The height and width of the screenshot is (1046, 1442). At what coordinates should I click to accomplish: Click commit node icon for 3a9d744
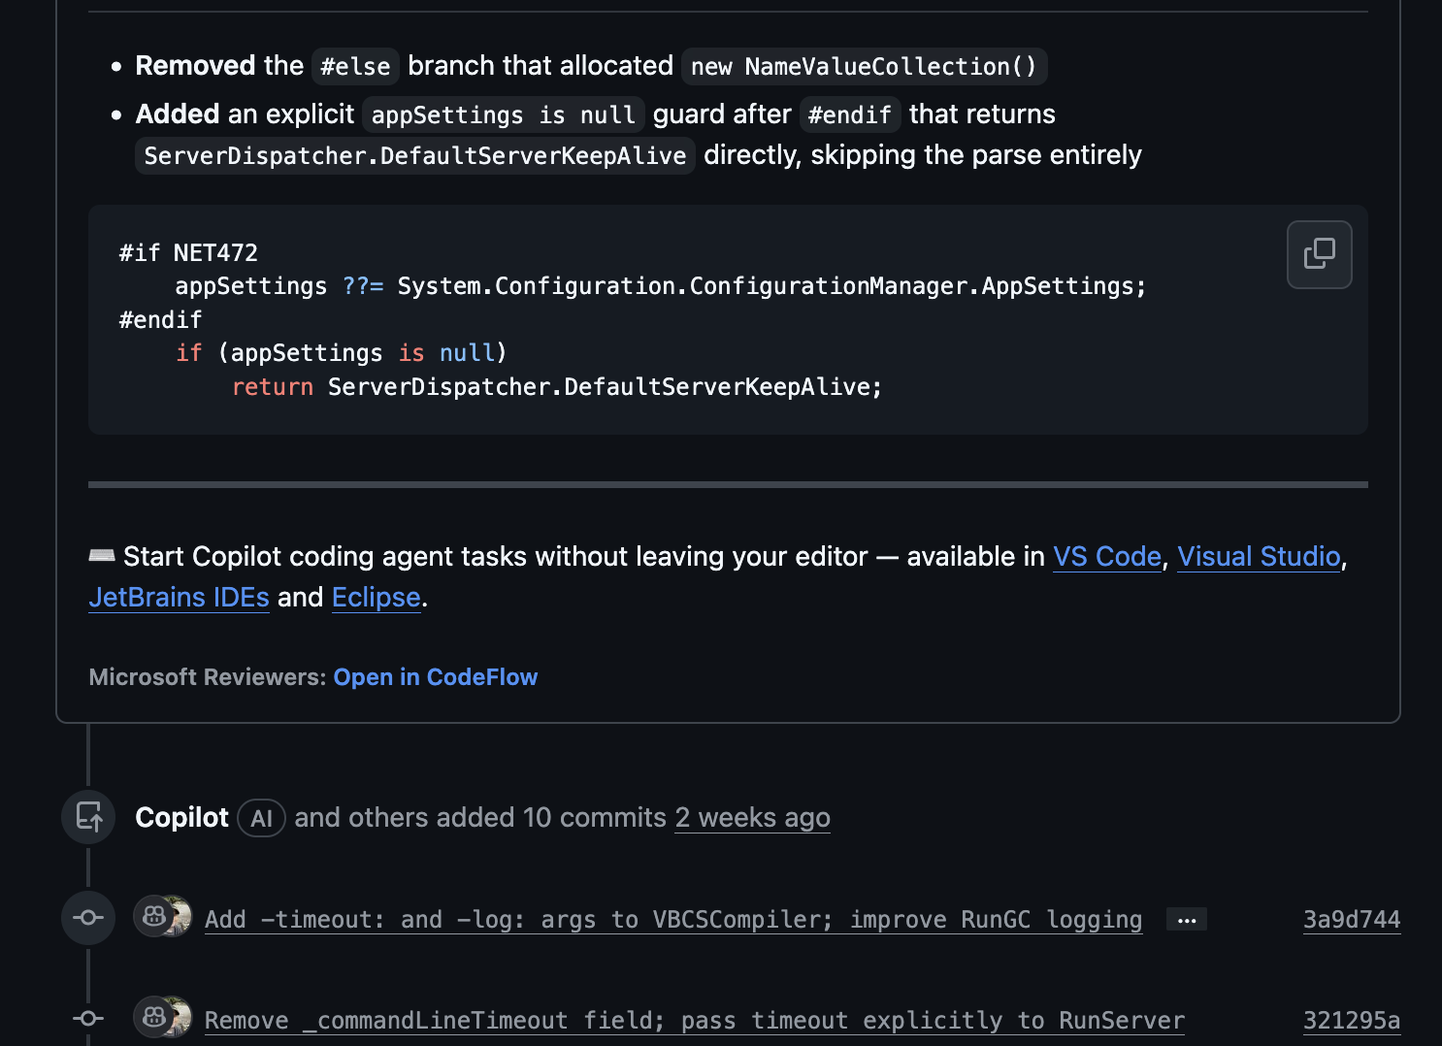click(x=88, y=918)
